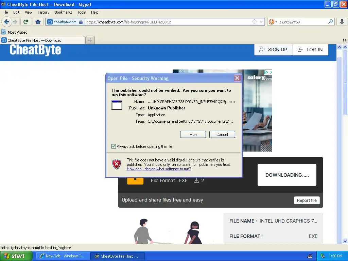This screenshot has width=348, height=261.
Task: Click the red shield warning icon
Action: (x=117, y=164)
